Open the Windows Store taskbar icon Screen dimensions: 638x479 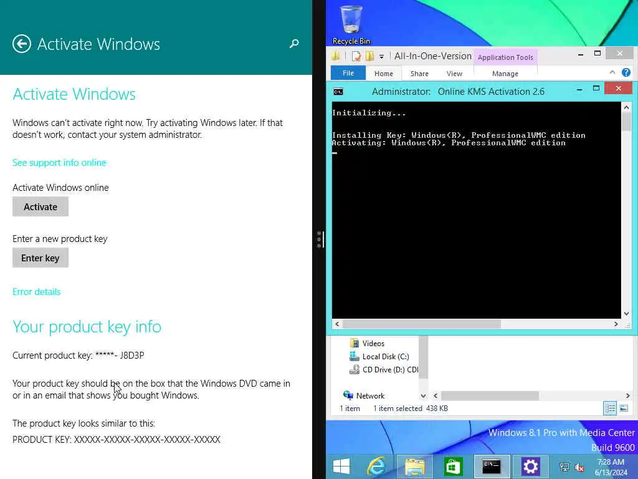(x=453, y=467)
